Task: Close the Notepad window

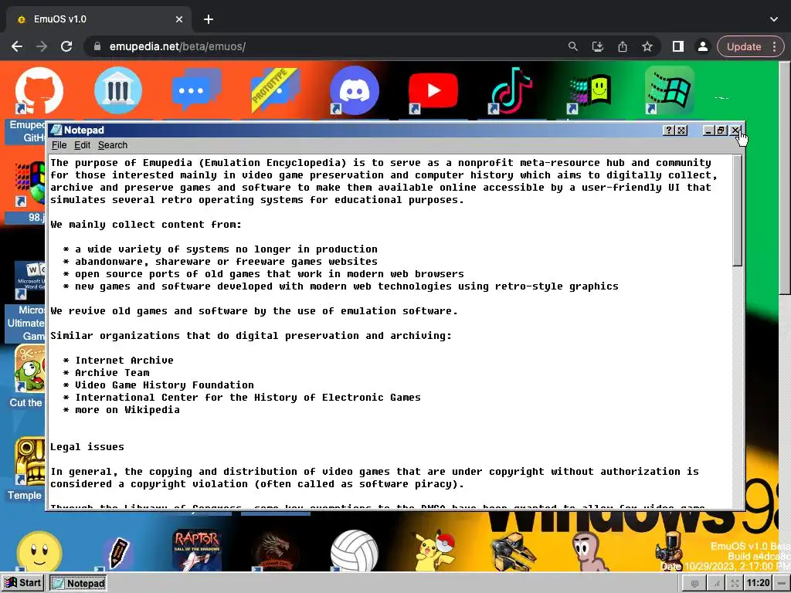Action: 735,130
